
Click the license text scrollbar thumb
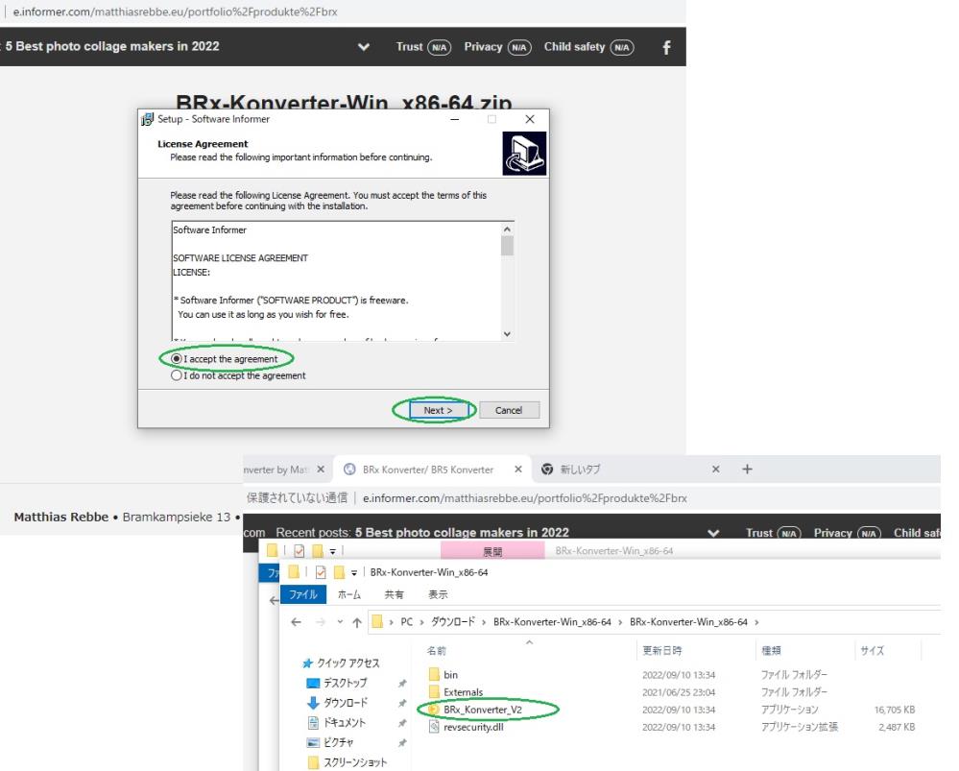507,246
